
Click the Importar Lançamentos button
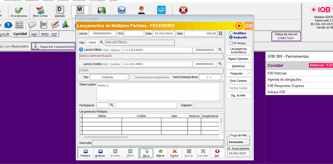(53, 46)
